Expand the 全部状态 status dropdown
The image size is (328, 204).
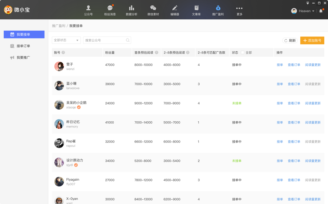pos(66,40)
